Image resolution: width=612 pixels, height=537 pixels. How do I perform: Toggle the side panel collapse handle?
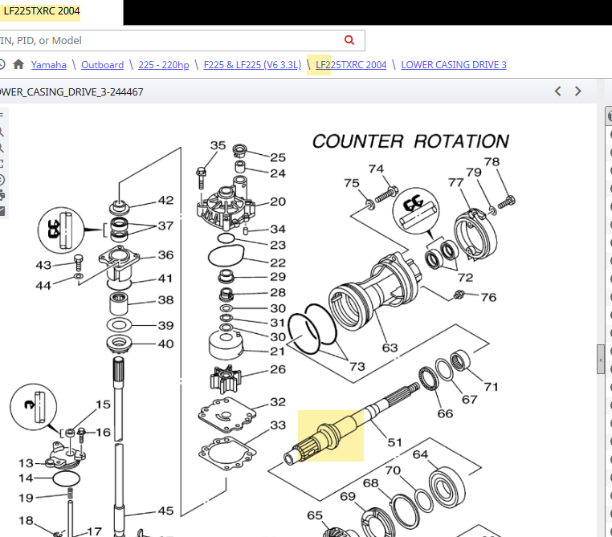(x=601, y=360)
